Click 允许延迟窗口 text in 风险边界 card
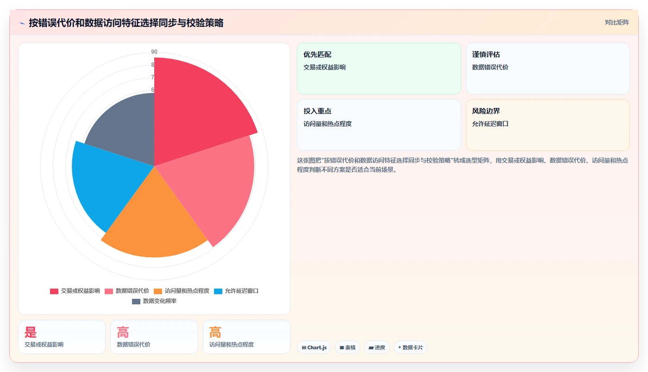Image resolution: width=648 pixels, height=372 pixels. tap(490, 124)
